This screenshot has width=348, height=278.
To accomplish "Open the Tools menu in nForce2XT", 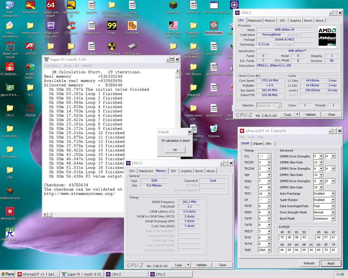I will pos(251,137).
